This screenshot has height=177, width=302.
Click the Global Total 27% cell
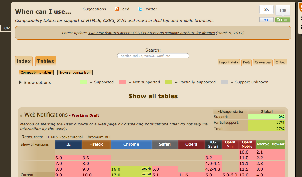[267, 129]
